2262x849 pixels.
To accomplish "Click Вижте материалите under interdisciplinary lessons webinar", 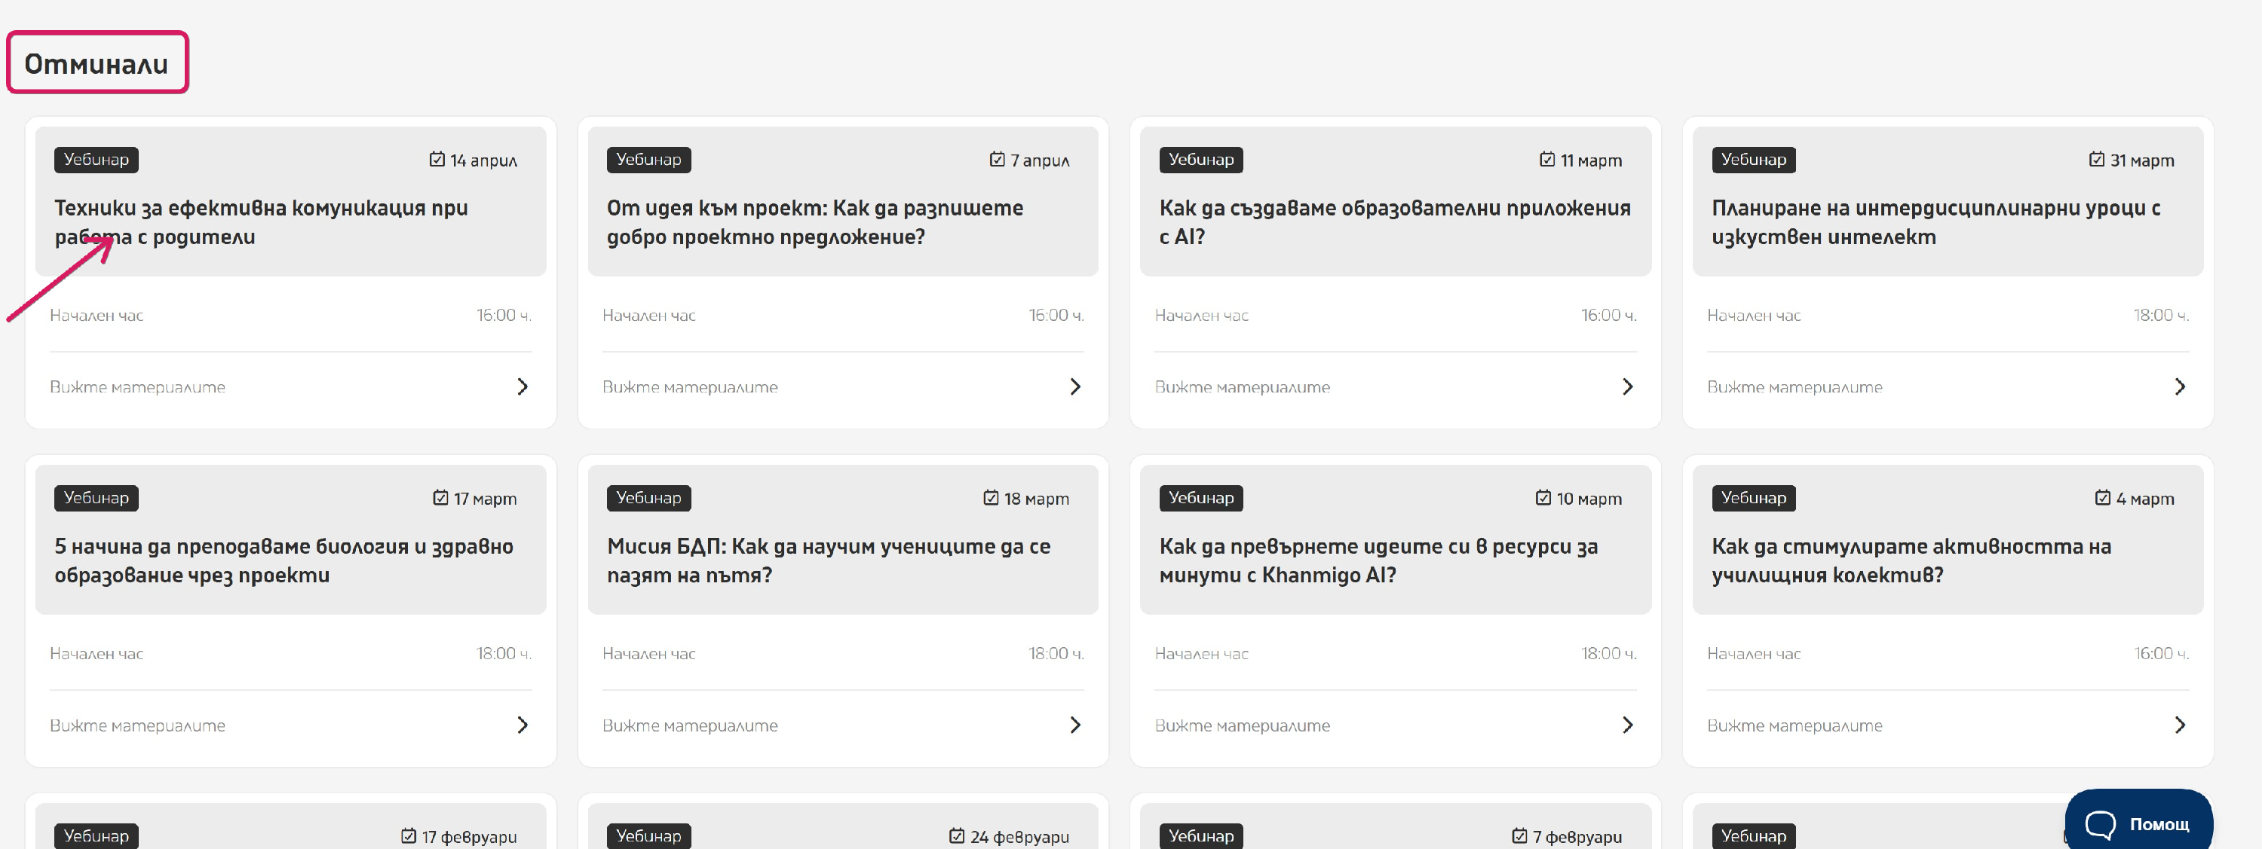I will (x=1794, y=386).
